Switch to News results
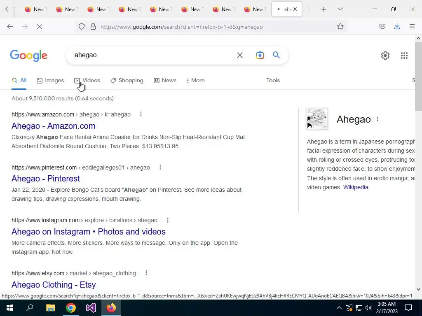 tap(165, 80)
